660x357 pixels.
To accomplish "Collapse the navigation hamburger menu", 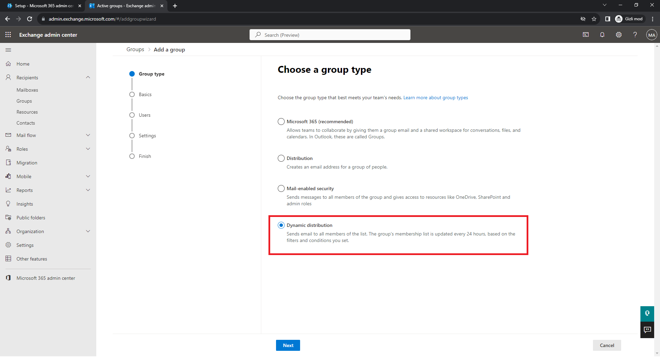I will coord(8,50).
